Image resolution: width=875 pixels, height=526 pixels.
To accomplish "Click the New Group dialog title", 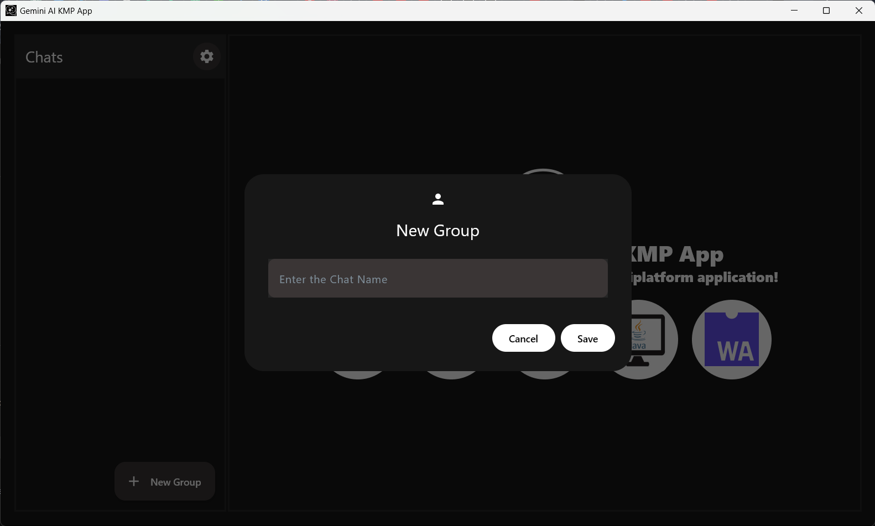I will (x=438, y=231).
